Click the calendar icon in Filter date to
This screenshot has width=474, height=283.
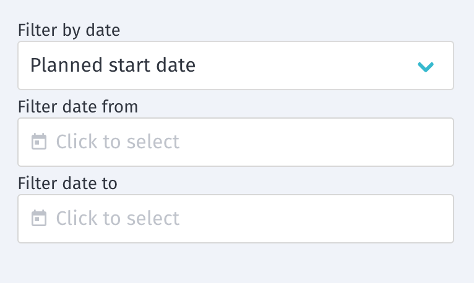click(39, 219)
